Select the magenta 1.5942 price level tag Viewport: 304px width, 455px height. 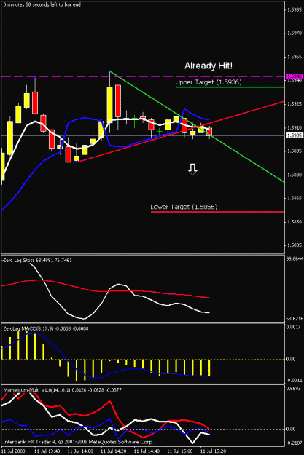point(295,76)
